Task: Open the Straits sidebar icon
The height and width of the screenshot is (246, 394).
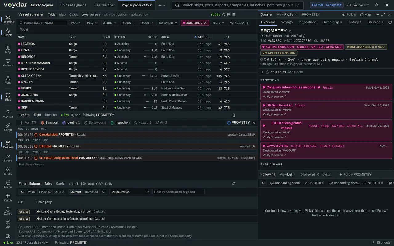Action: (8, 171)
